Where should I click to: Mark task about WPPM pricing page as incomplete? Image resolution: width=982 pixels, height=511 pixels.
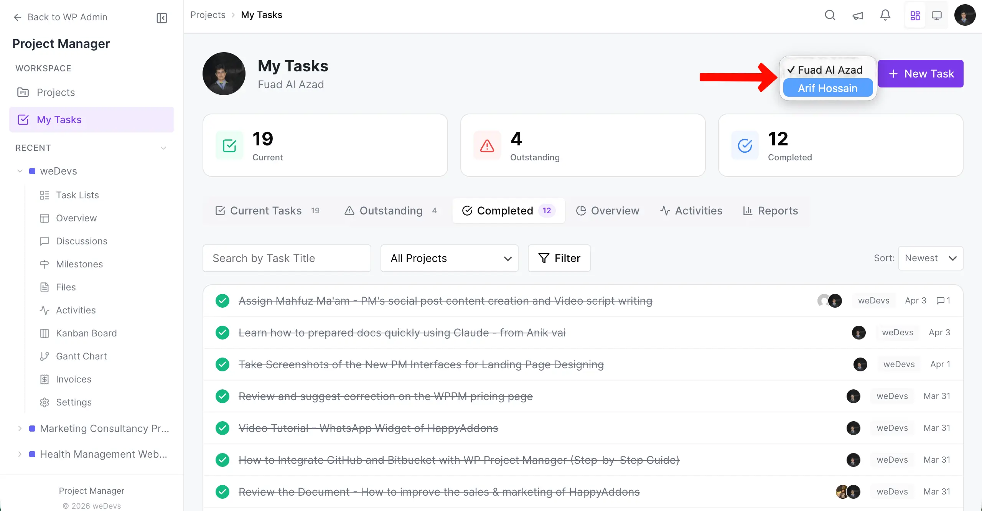pyautogui.click(x=222, y=396)
